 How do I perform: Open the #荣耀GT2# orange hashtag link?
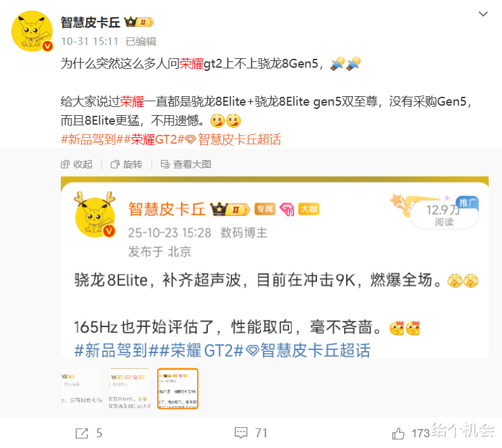pyautogui.click(x=153, y=140)
